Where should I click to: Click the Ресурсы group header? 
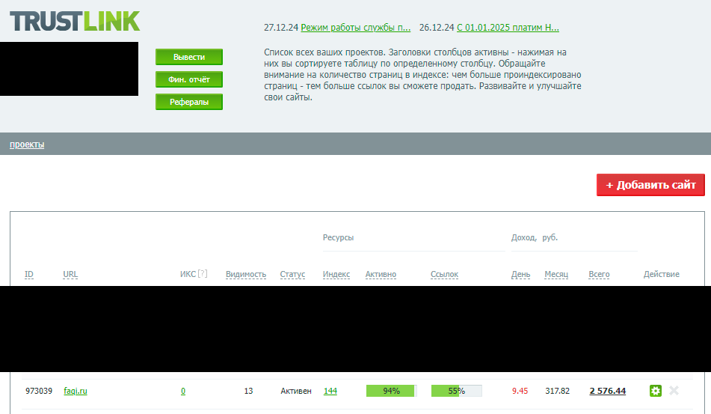coord(338,237)
